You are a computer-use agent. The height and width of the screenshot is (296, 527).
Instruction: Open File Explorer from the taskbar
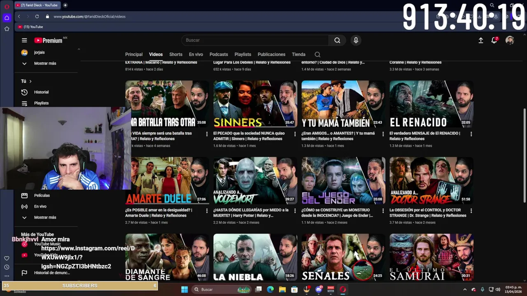point(282,289)
